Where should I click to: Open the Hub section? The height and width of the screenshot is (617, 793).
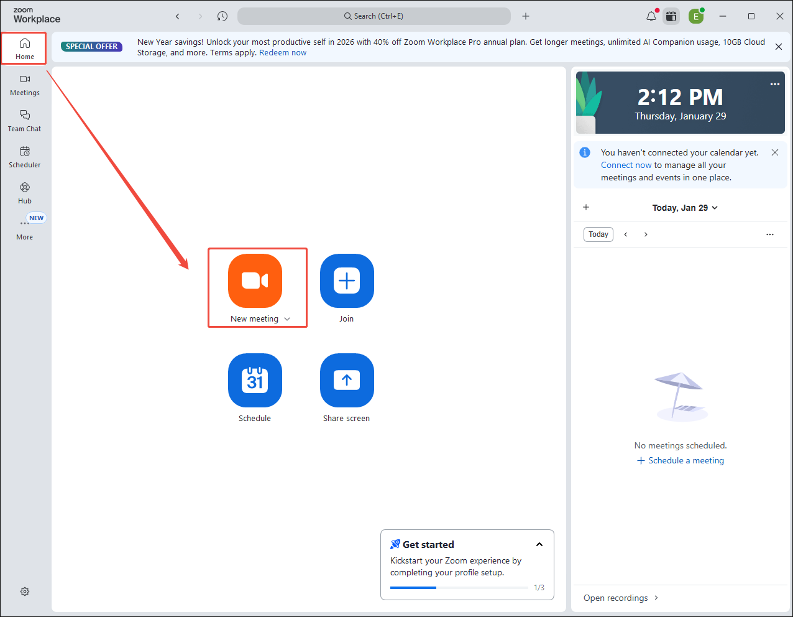tap(24, 193)
